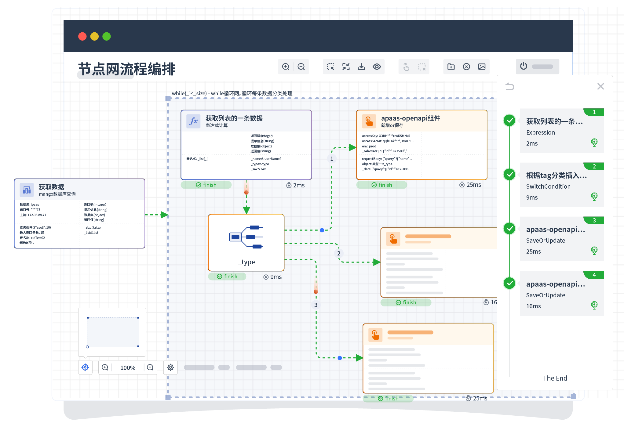624x434 pixels.
Task: Click the minimap locate target button
Action: [85, 367]
